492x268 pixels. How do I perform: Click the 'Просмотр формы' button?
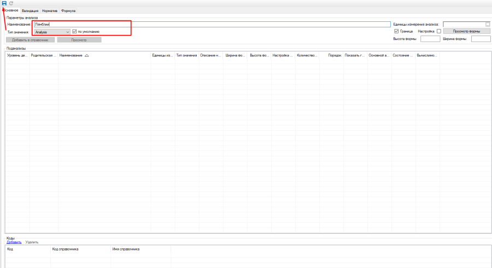tap(467, 31)
